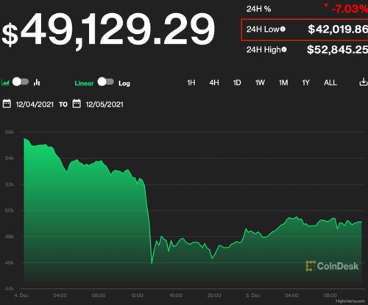Open the start date calendar icon
Viewport: 368px width, 305px height.
coord(7,104)
